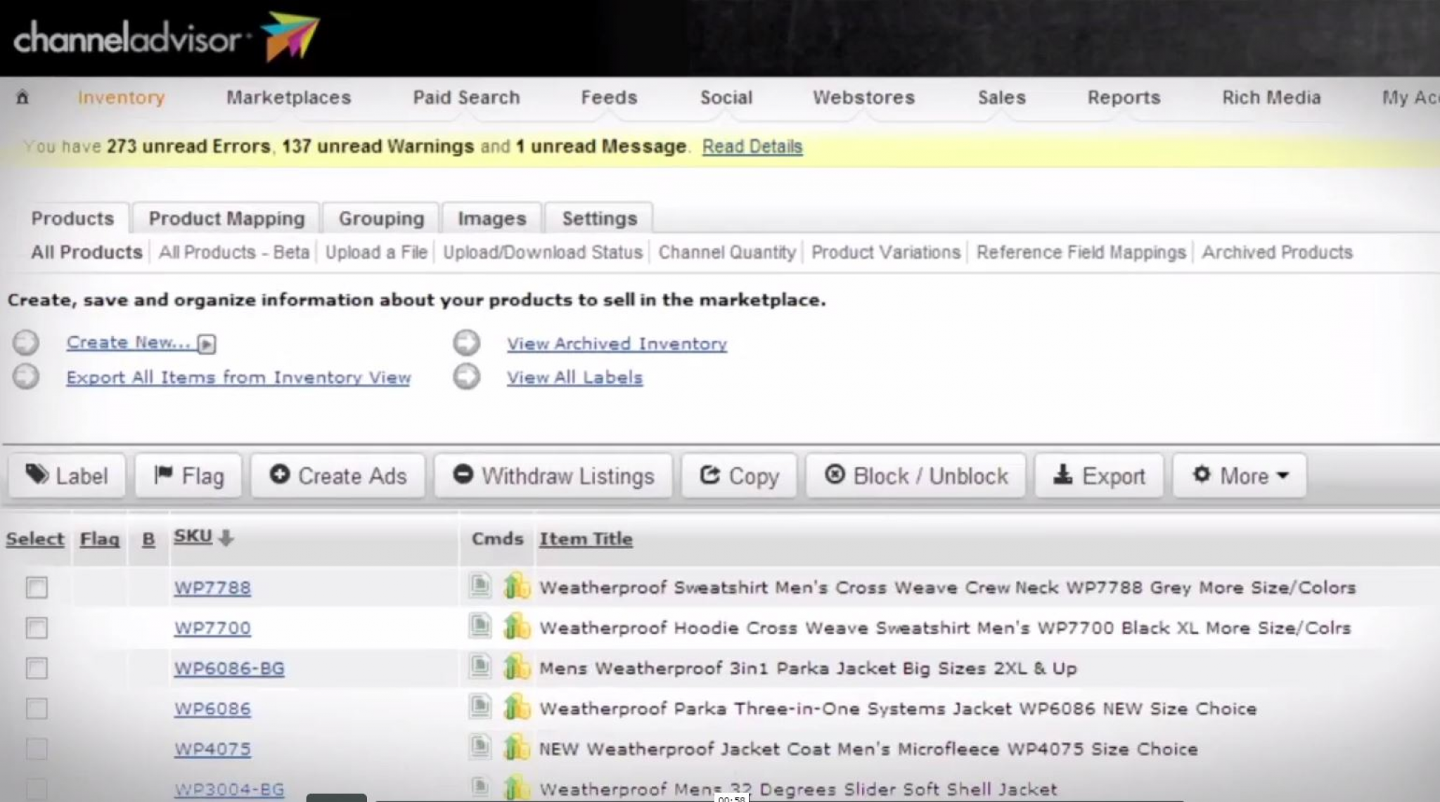Open the Block / Unblock tool
This screenshot has width=1440, height=802.
914,476
